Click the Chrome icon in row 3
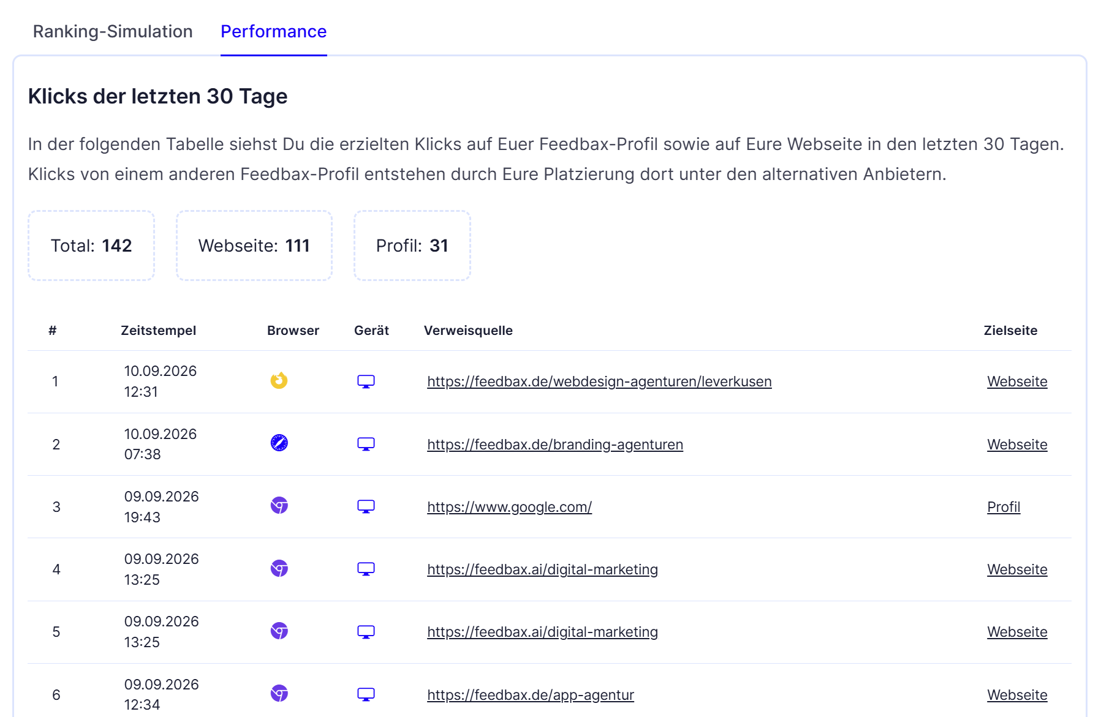Screen dimensions: 1101x717 (x=279, y=506)
